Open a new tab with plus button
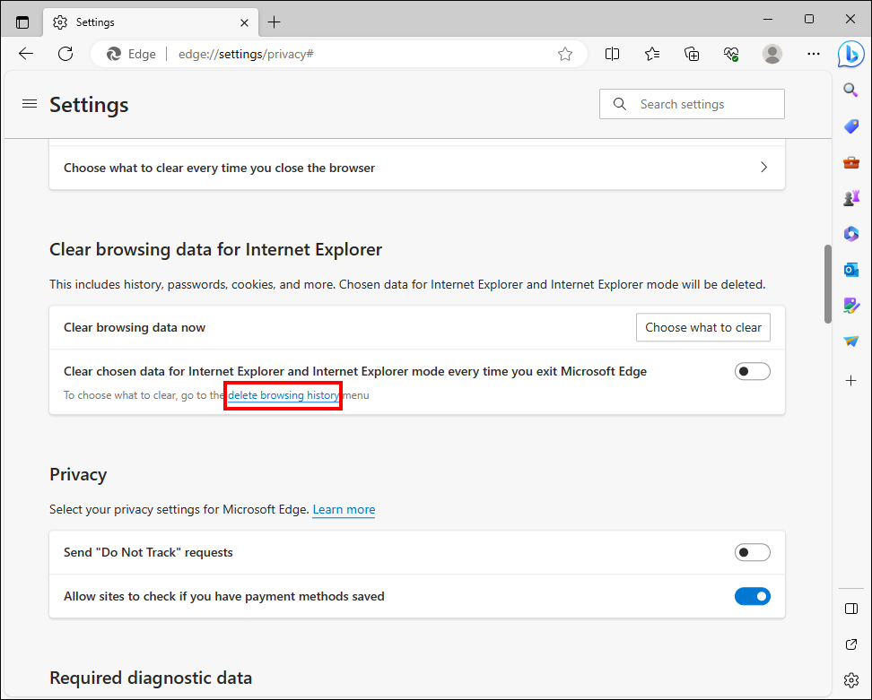 pos(275,22)
